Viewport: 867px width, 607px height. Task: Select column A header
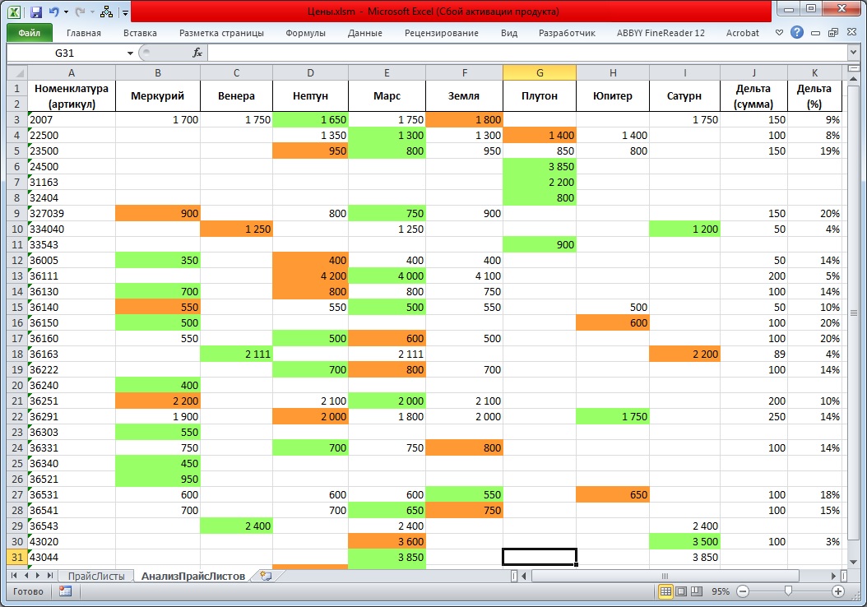[x=72, y=72]
